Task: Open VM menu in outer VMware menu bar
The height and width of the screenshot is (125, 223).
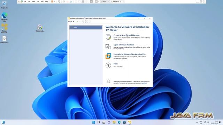Action: (38, 1)
